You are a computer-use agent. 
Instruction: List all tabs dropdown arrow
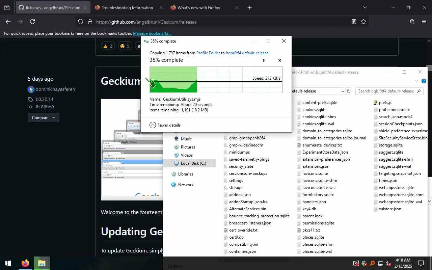click(x=365, y=7)
